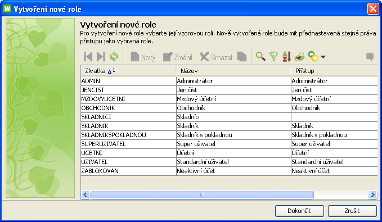Click the horizontal scrollbar thumb
Image resolution: width=382 pixels, height=222 pixels.
coord(202,194)
